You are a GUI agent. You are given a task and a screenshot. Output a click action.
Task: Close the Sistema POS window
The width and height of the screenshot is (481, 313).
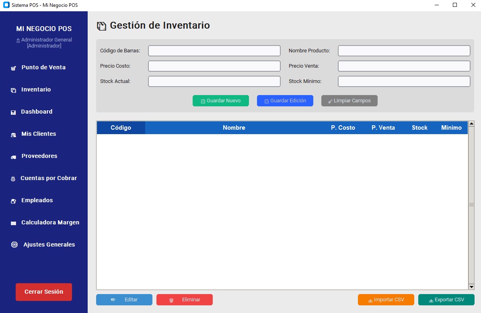(x=473, y=5)
